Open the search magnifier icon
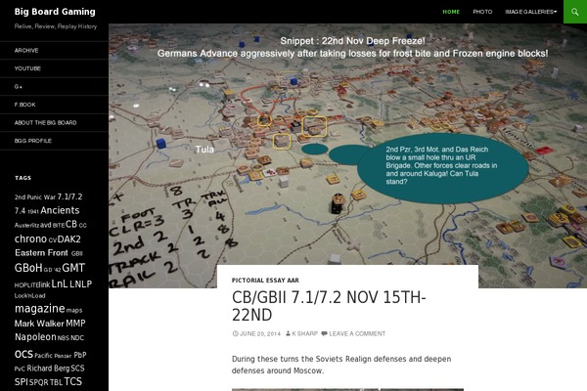This screenshot has height=391, width=587. [x=575, y=12]
